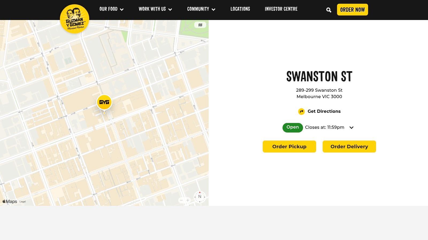Image resolution: width=428 pixels, height=240 pixels.
Task: Click the Order Now button
Action: tap(352, 10)
